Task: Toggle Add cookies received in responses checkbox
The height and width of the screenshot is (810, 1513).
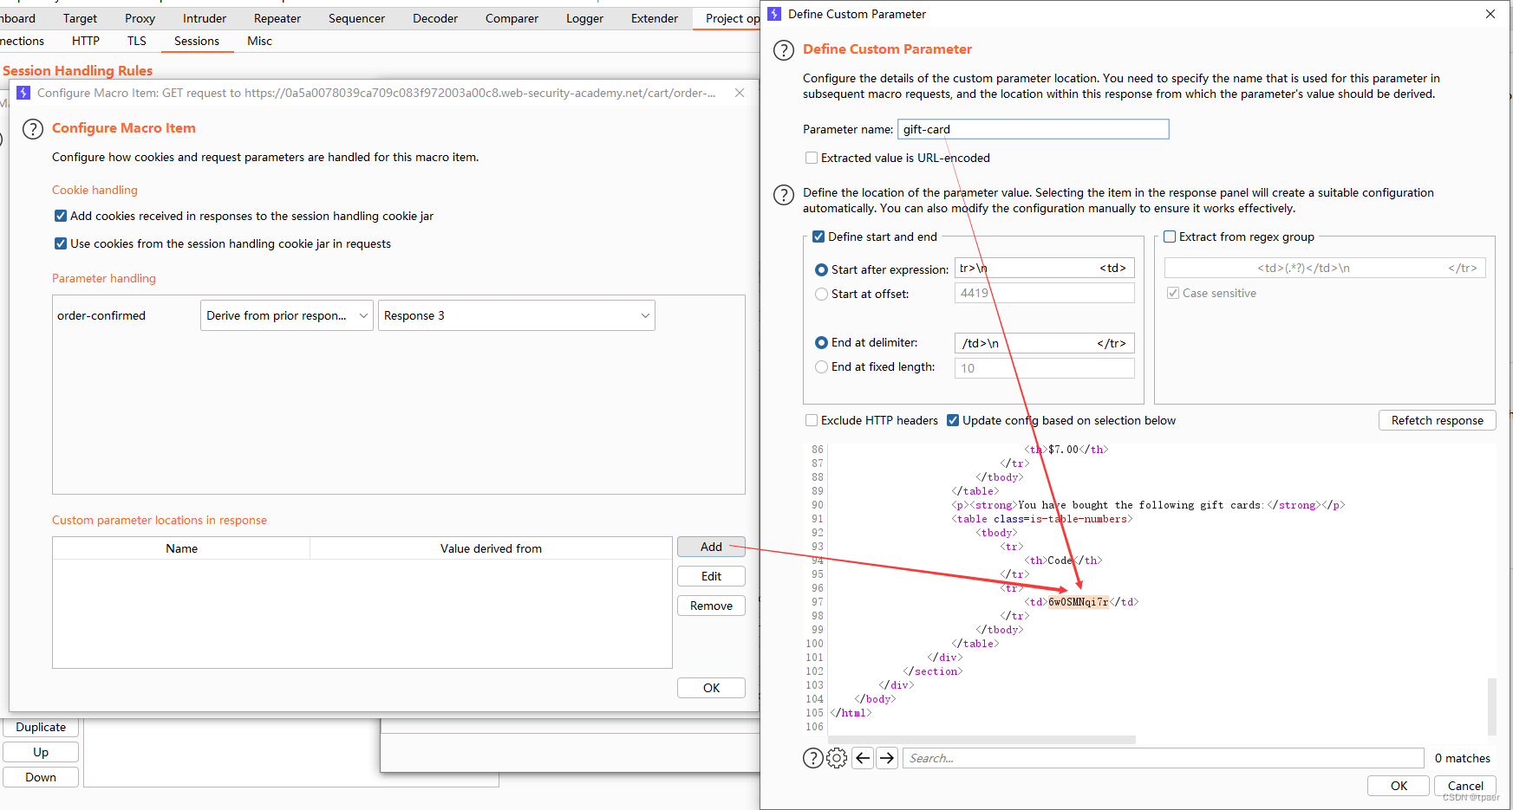Action: pos(61,216)
